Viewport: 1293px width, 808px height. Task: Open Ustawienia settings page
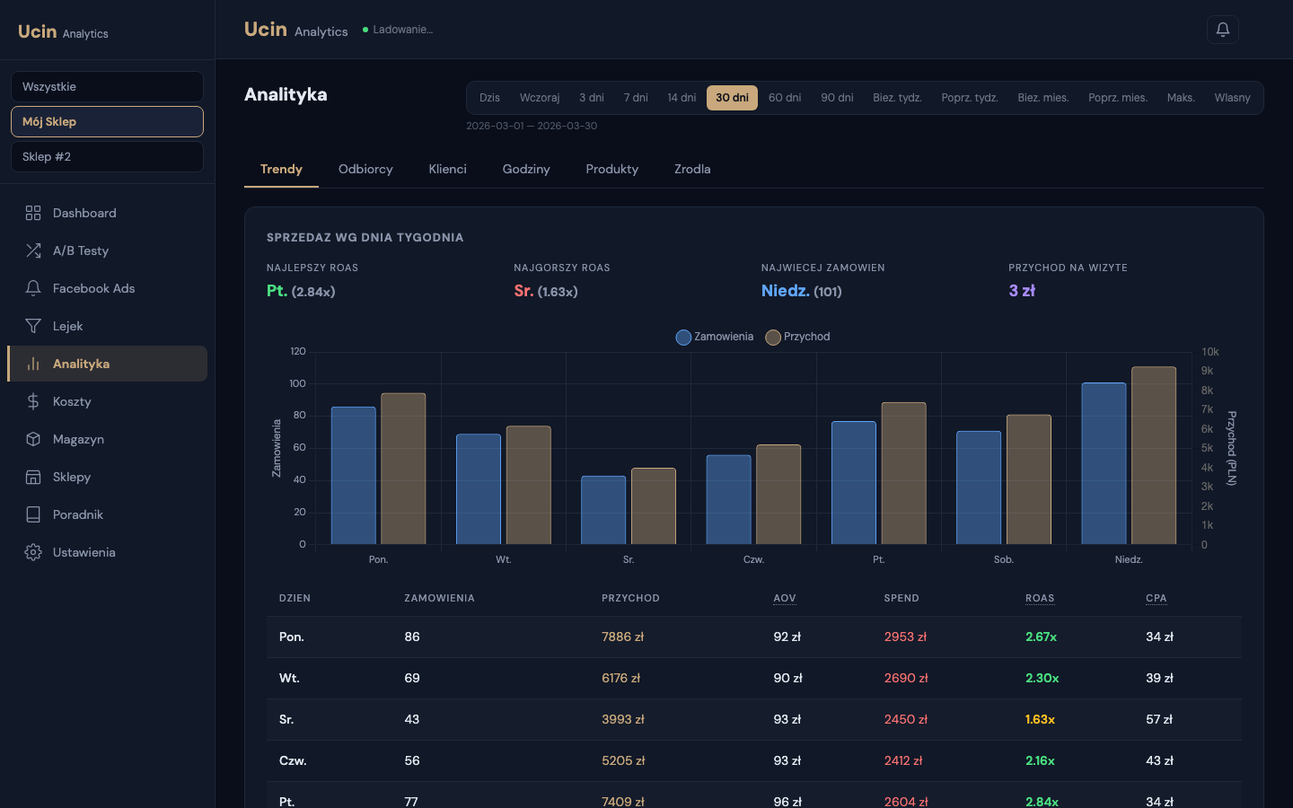tap(107, 552)
